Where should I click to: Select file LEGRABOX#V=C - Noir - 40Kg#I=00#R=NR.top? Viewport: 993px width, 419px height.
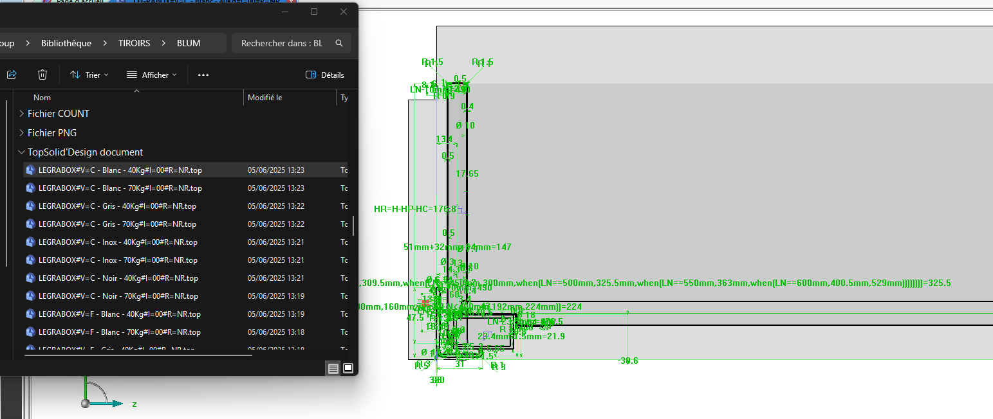[118, 278]
